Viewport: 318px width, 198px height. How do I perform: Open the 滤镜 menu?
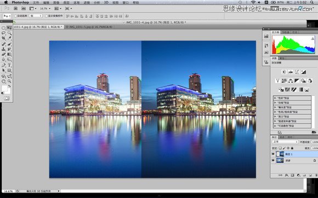pyautogui.click(x=87, y=2)
